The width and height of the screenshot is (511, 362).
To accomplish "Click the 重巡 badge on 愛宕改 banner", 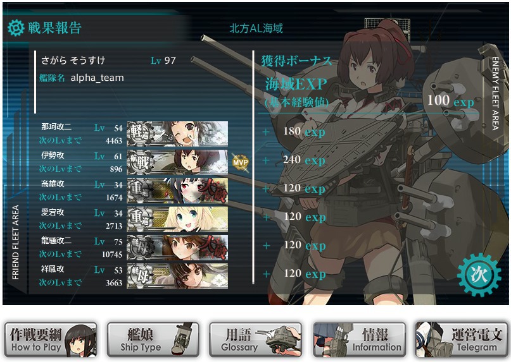I will (140, 219).
